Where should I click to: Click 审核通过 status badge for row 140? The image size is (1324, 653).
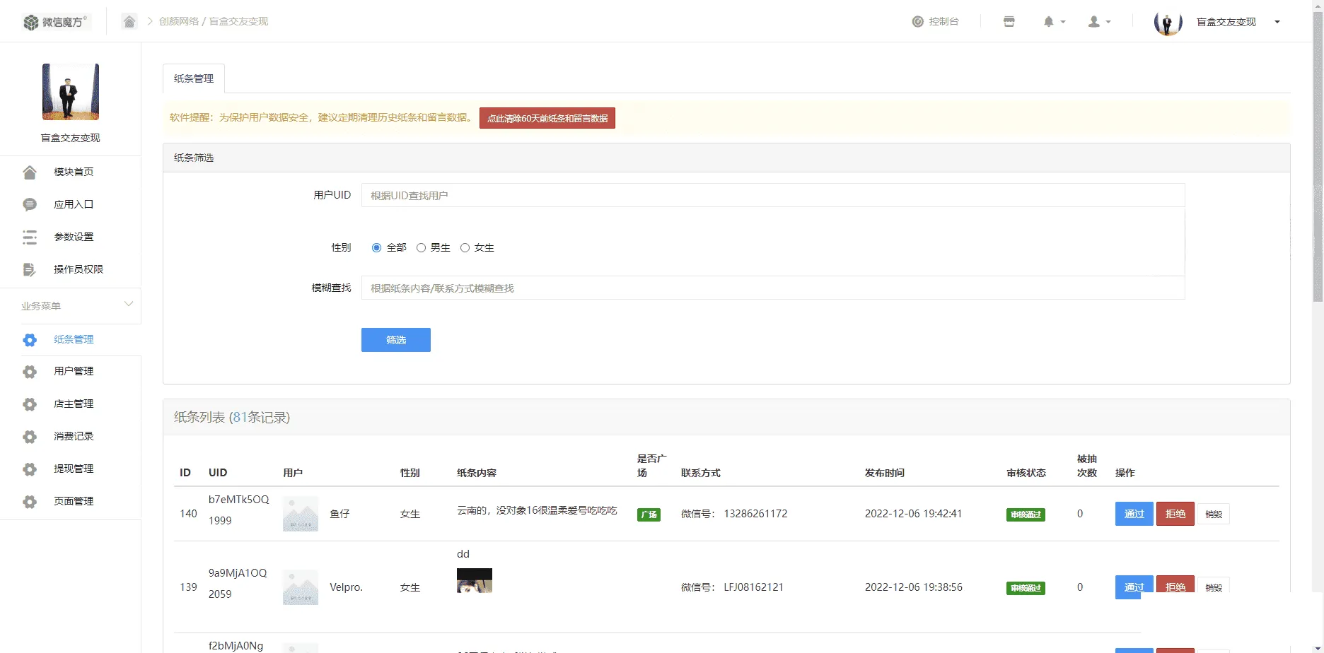coord(1026,514)
